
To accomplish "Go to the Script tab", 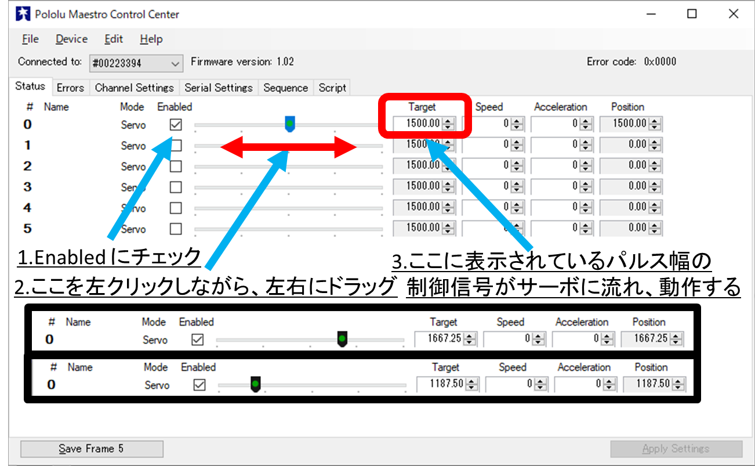I will click(x=332, y=88).
